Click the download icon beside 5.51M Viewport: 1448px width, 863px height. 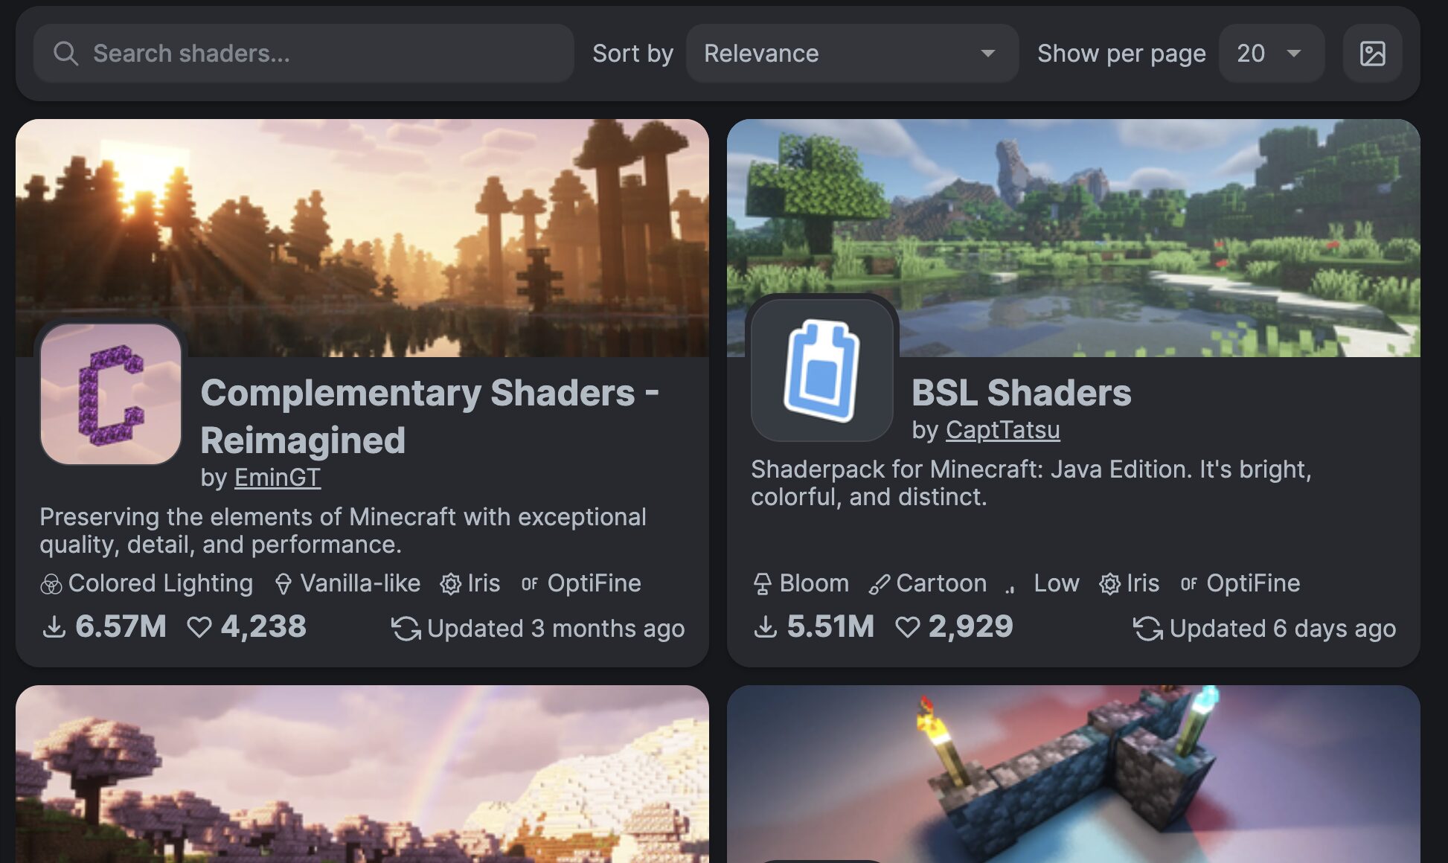[x=765, y=627]
